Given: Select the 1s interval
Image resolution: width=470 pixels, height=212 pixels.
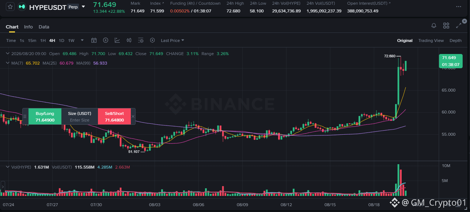Looking at the screenshot, I should [x=22, y=41].
